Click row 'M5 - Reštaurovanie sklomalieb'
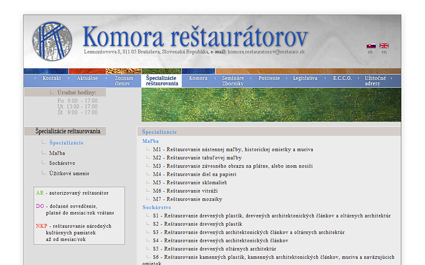This screenshot has width=425, height=265. pyautogui.click(x=190, y=182)
